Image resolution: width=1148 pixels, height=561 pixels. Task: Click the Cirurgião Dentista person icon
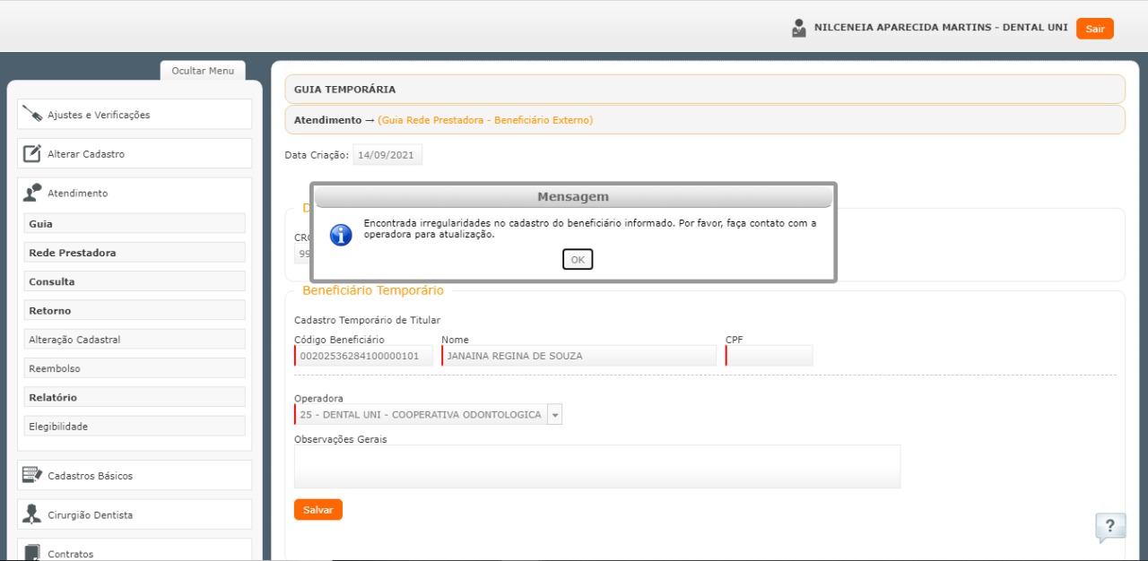(32, 514)
